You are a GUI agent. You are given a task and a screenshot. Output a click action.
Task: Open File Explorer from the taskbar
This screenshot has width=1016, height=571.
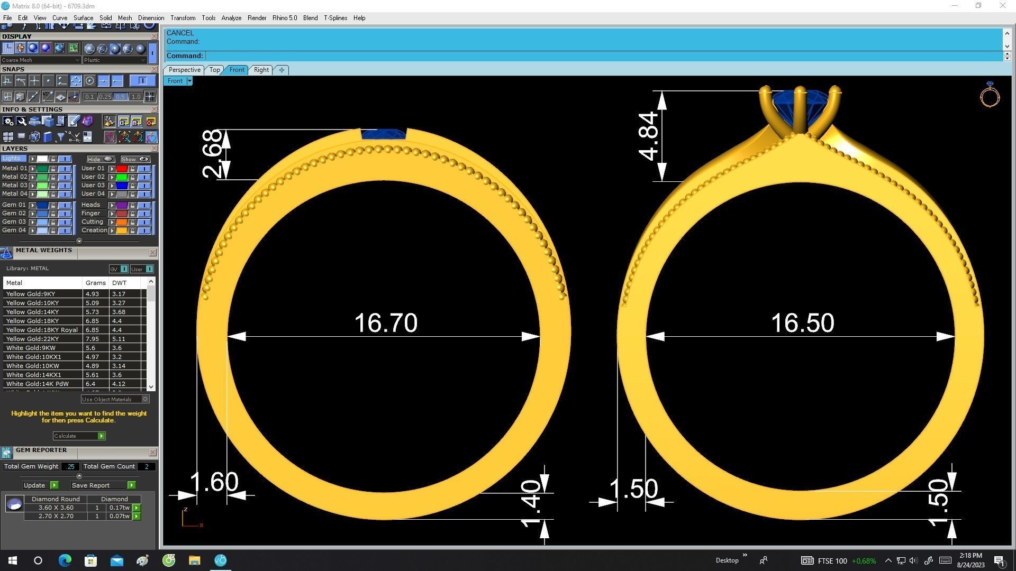[194, 560]
